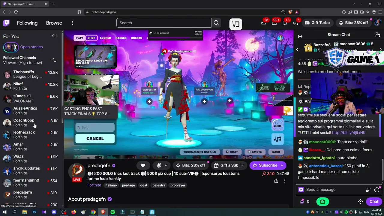384x216 pixels.
Task: Expand the Subscribe dropdown arrow
Action: click(282, 165)
